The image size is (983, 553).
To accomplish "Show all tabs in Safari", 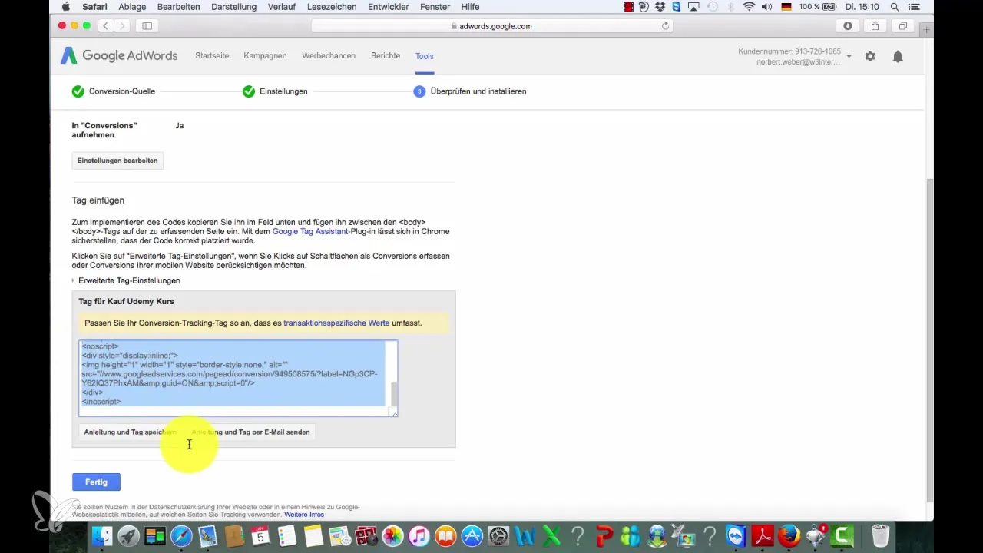I will coord(903,26).
